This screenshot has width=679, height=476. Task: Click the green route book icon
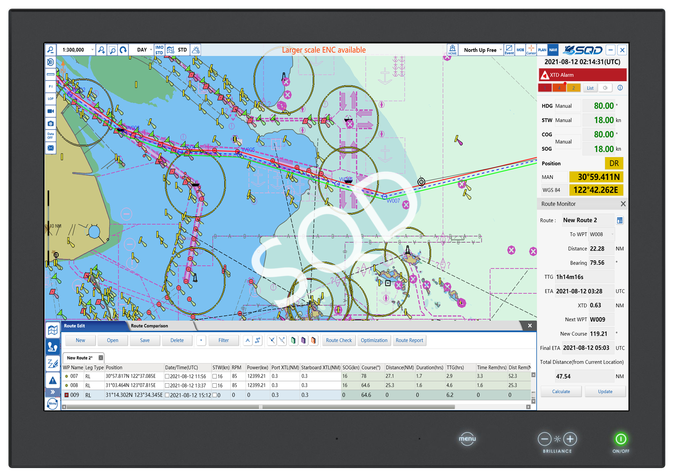293,340
